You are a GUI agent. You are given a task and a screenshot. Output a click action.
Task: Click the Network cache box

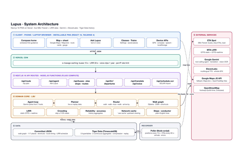tap(129, 112)
